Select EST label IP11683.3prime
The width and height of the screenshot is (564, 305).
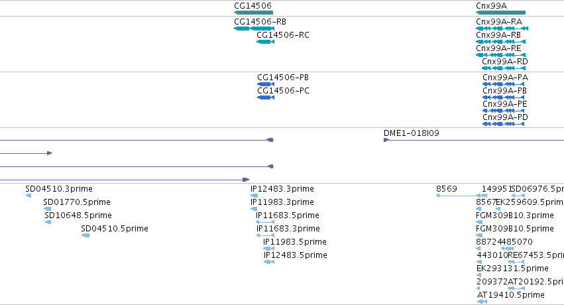(x=288, y=229)
